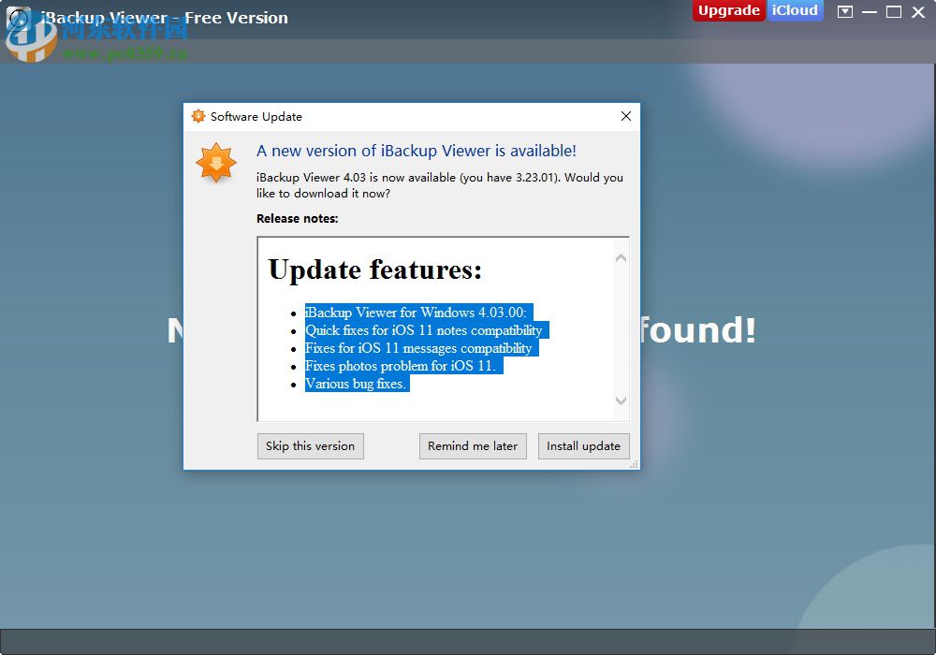
Task: Click the orange starburst icon in dialog header
Action: pos(198,116)
